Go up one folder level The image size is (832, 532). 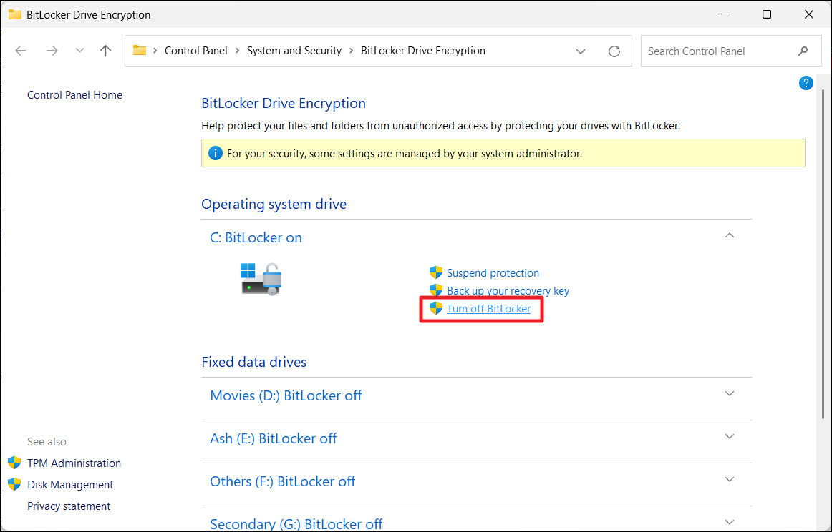tap(106, 51)
